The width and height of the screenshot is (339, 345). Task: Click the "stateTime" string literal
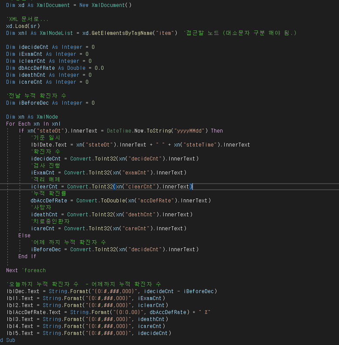pos(200,145)
